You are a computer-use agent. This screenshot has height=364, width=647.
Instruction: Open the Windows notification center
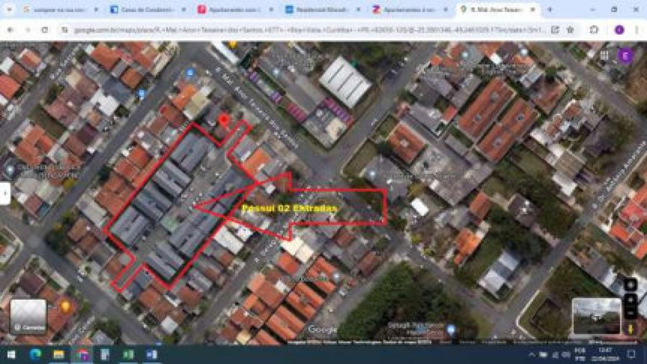click(x=631, y=355)
